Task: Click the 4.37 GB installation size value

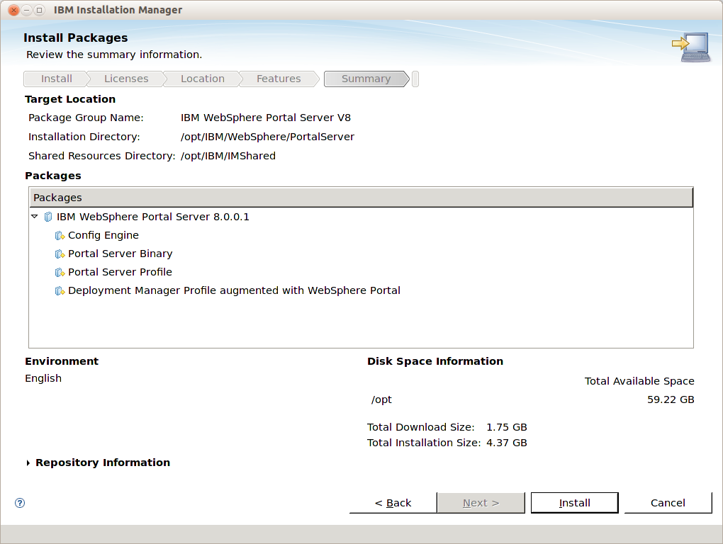Action: [507, 443]
